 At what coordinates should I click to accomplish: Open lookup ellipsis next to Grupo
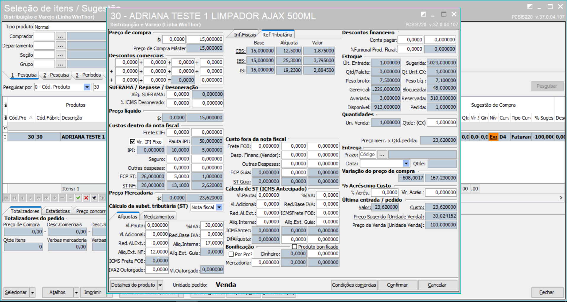(61, 64)
